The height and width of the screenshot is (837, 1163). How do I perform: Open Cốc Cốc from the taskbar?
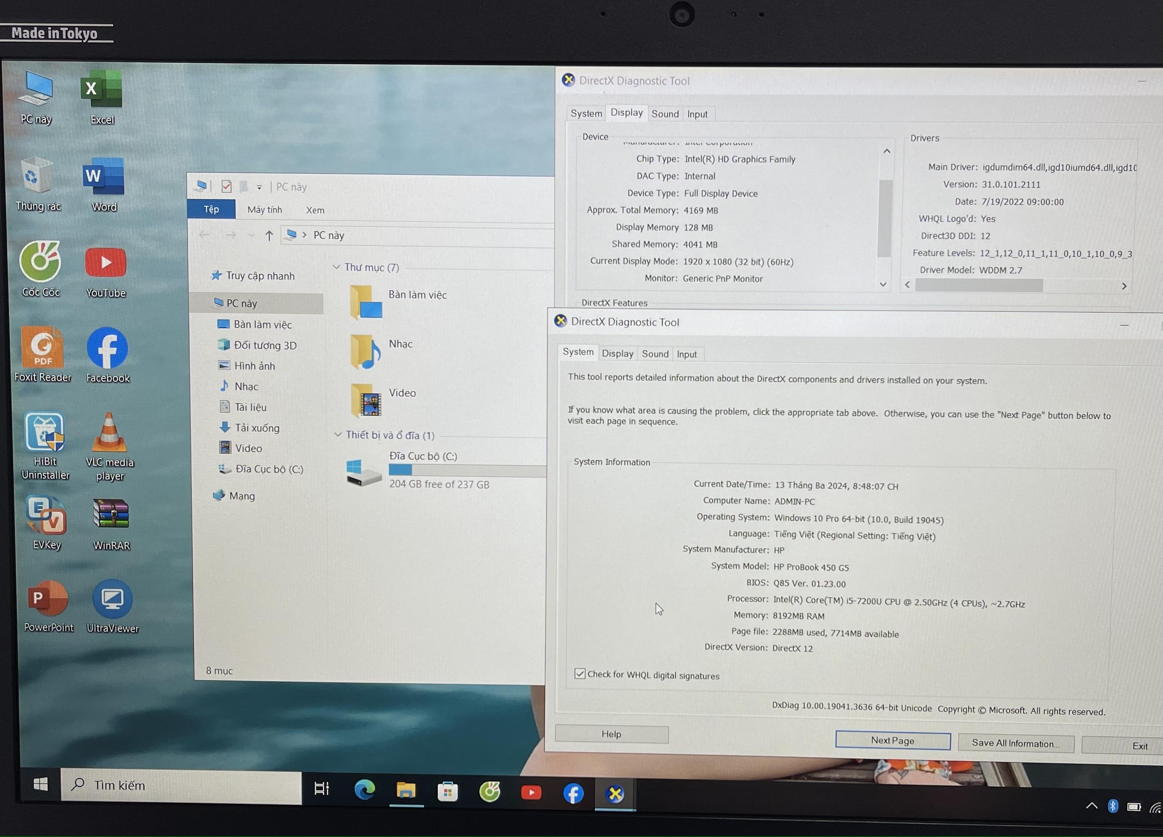tap(489, 792)
